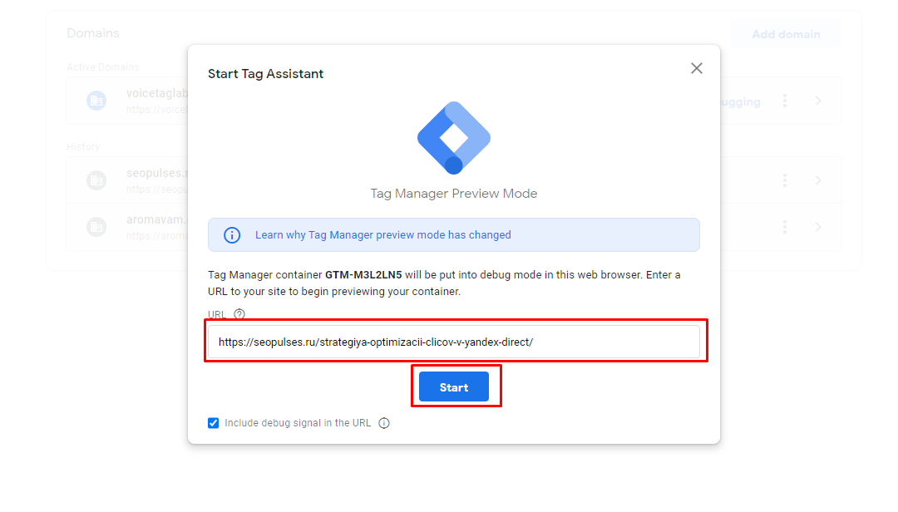The image size is (898, 512).
Task: Click the aromavam history domain icon
Action: (x=96, y=227)
